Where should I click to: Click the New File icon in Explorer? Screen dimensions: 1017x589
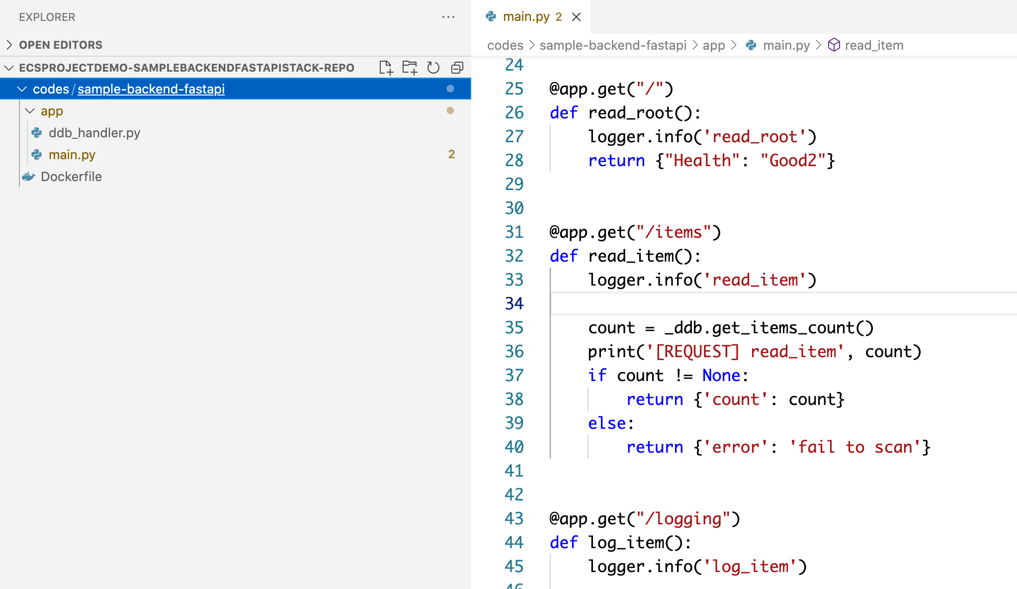click(x=386, y=68)
